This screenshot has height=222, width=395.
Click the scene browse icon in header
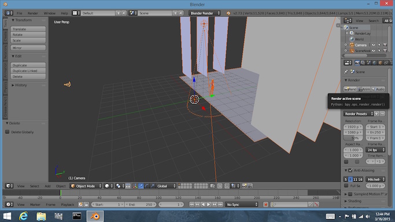pos(133,13)
